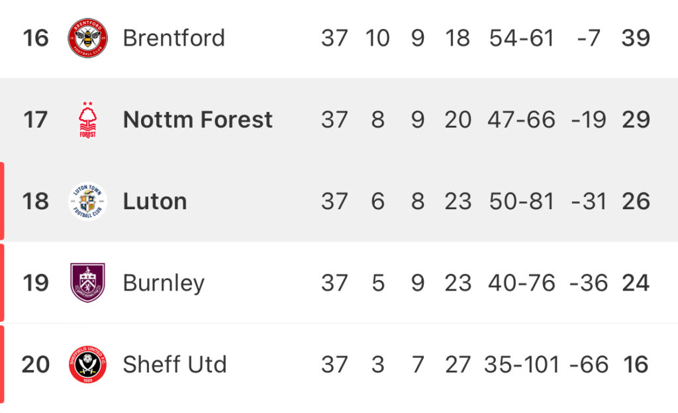Tap the position number 20
This screenshot has width=678, height=413.
36,364
